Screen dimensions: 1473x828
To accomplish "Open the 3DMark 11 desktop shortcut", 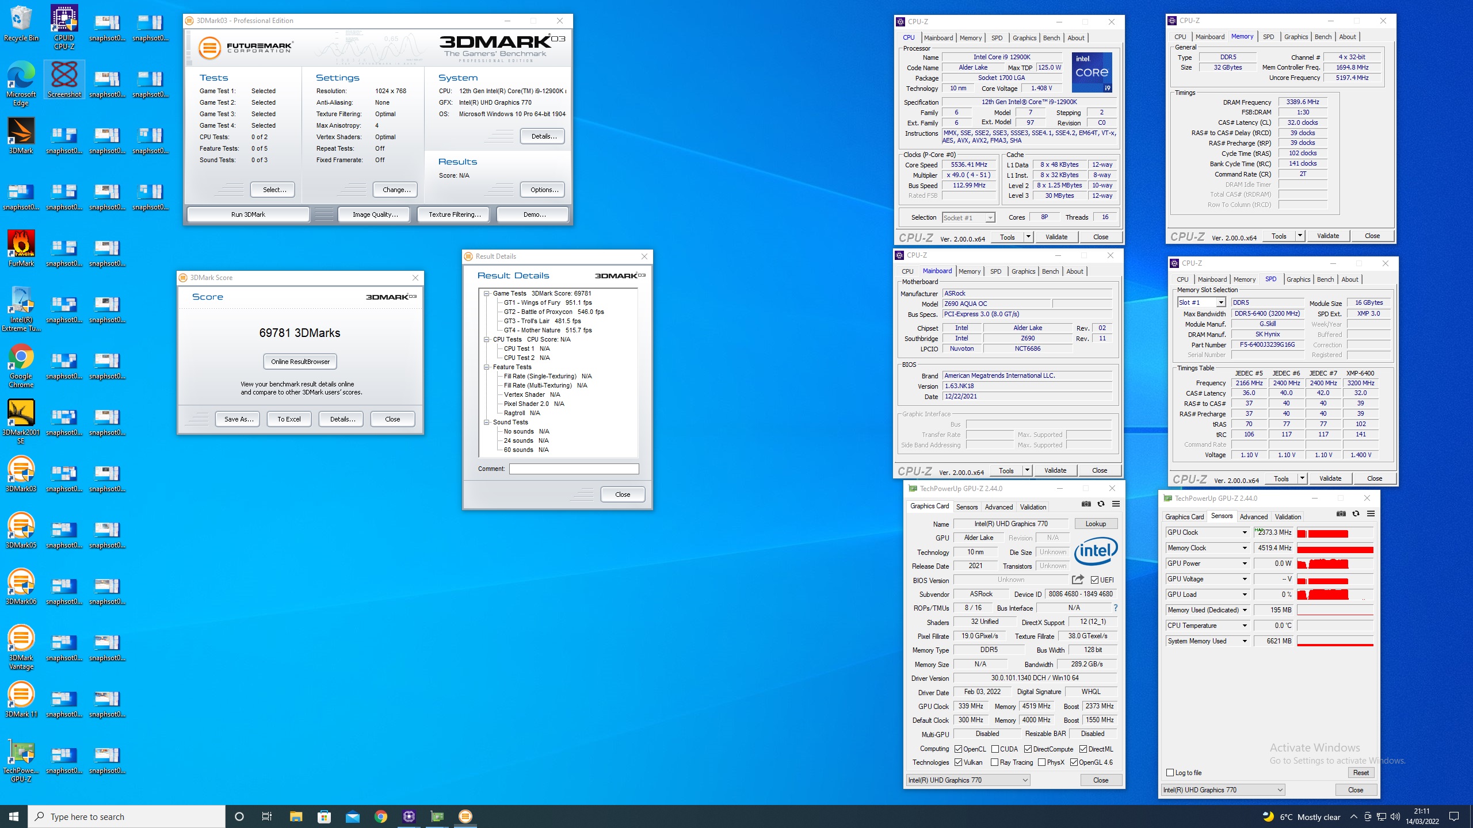I will (21, 700).
